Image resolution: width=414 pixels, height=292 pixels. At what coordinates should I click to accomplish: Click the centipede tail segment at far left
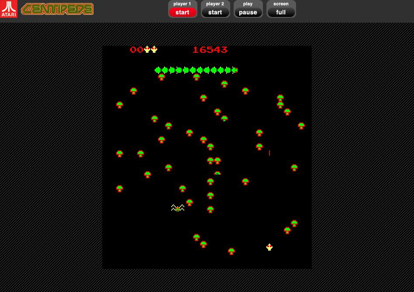click(x=158, y=70)
